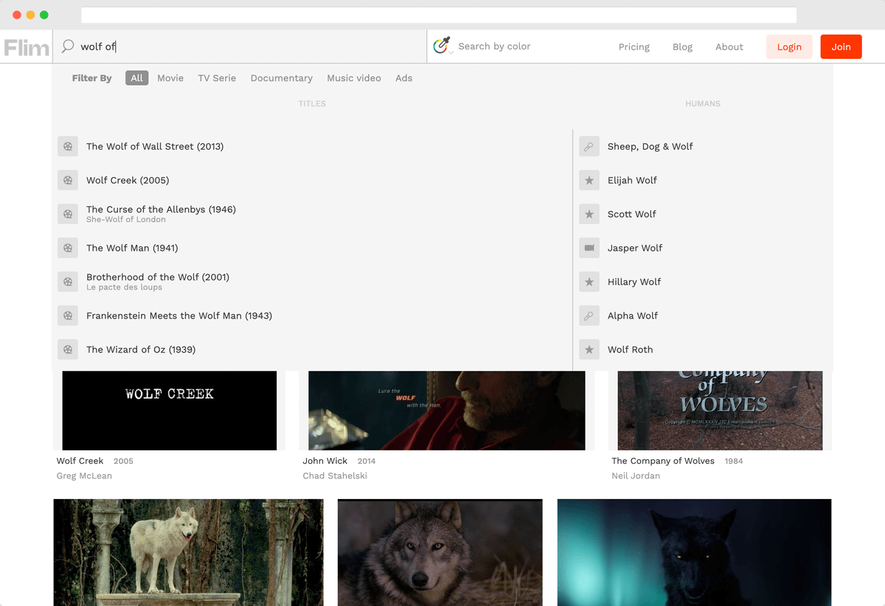Click star icon beside Scott Wolf

(589, 214)
